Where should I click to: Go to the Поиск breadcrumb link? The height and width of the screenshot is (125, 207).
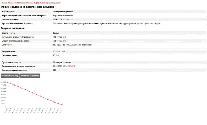11,3
